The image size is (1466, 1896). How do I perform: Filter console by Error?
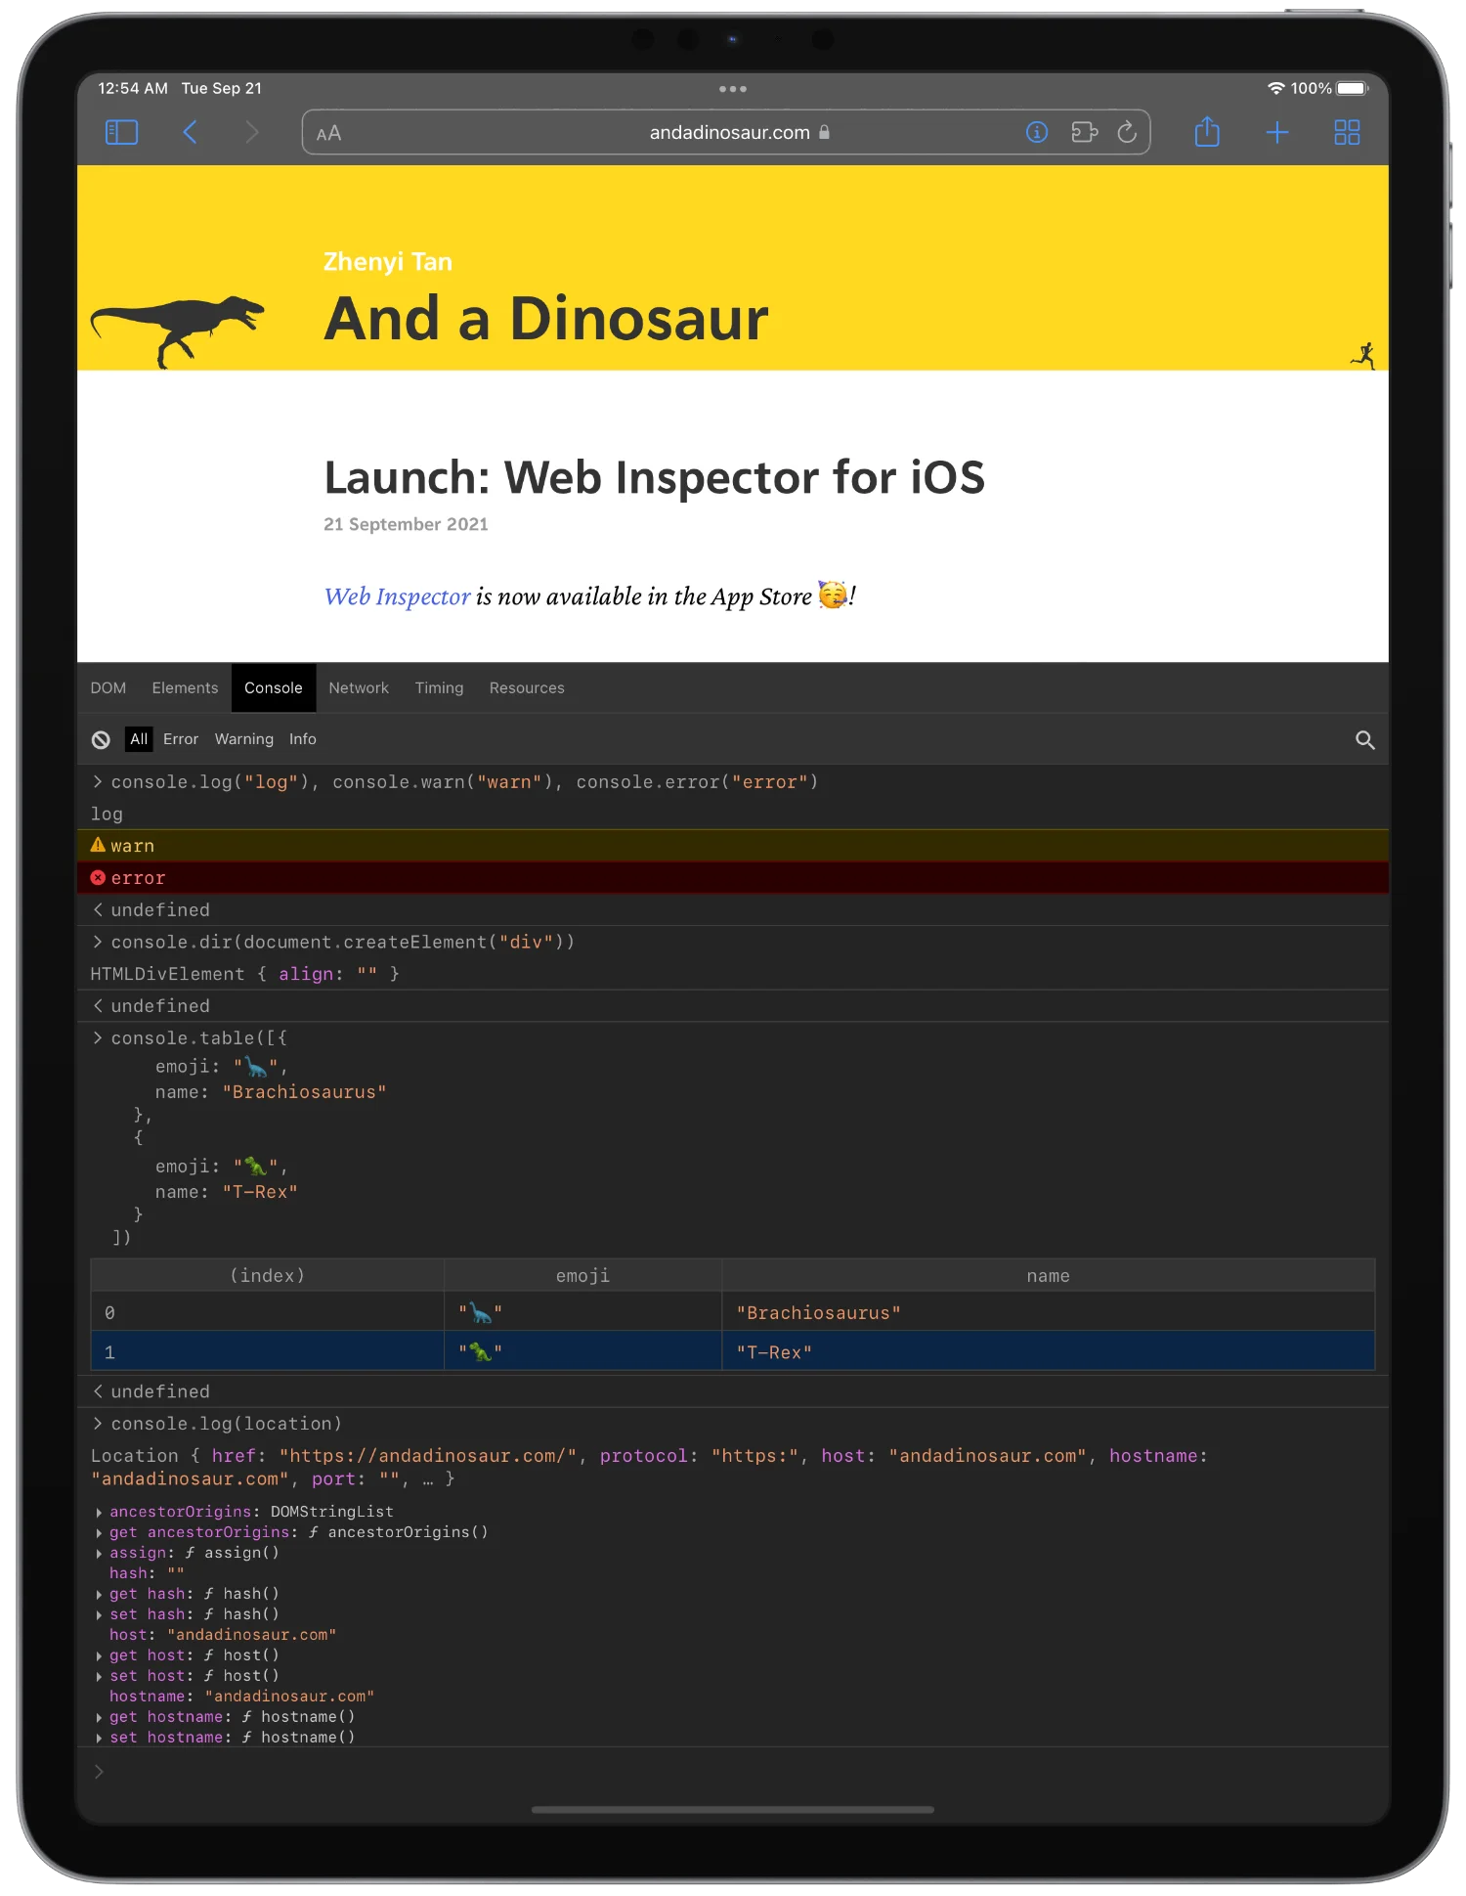(x=181, y=739)
